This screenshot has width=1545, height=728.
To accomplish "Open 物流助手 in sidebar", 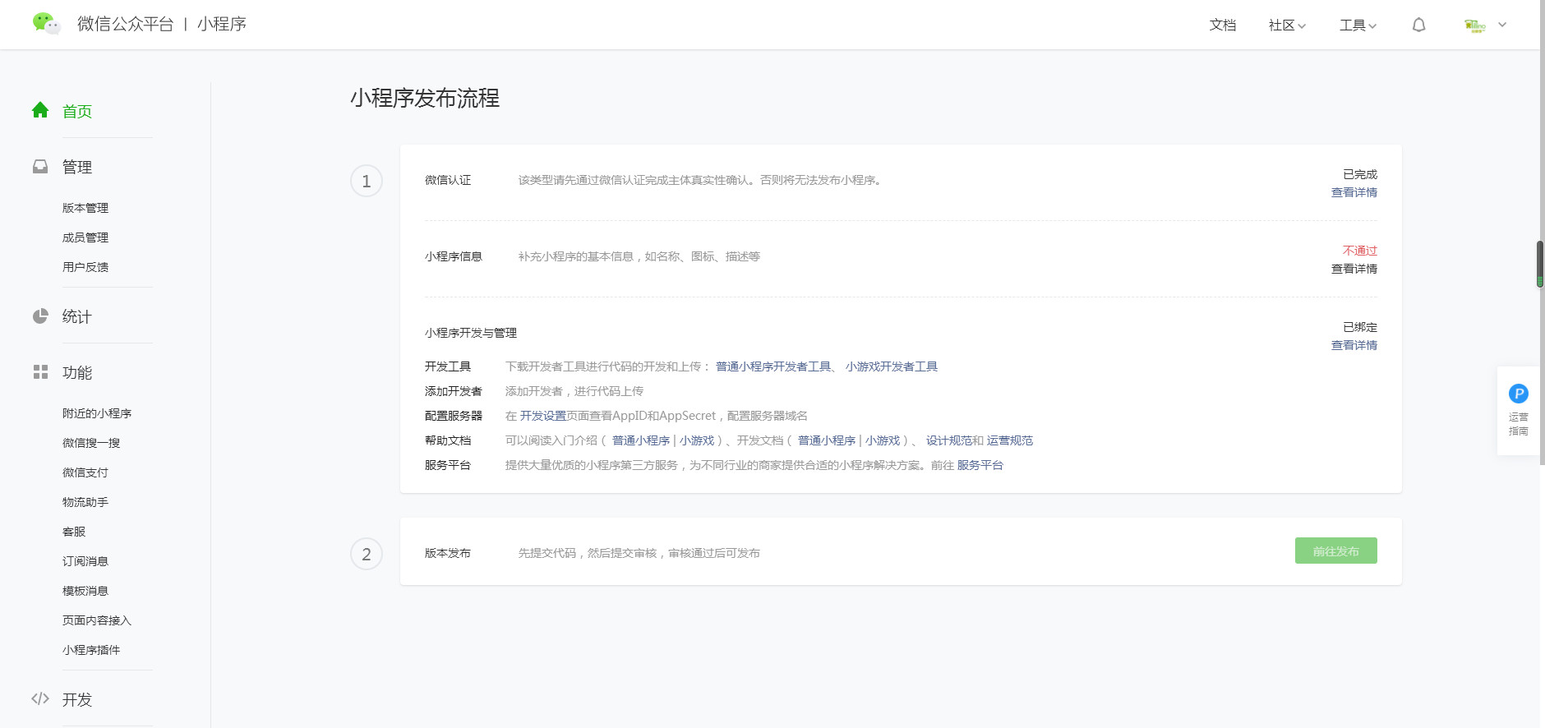I will pyautogui.click(x=85, y=502).
